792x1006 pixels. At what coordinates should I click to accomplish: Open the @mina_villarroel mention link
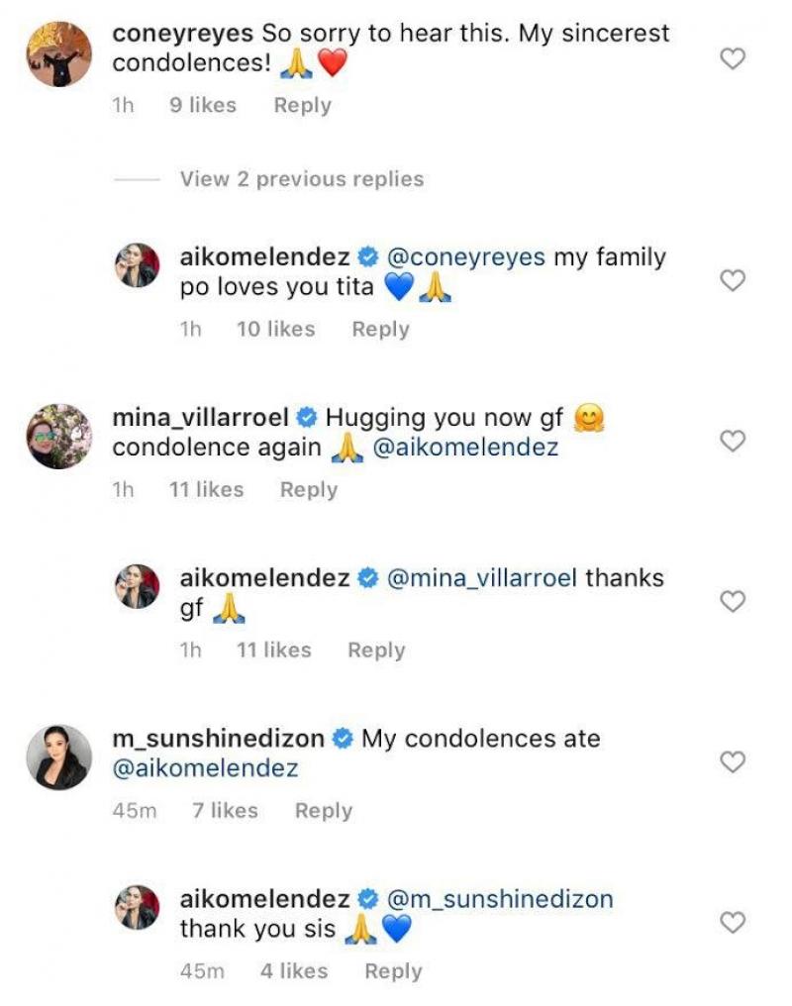481,578
